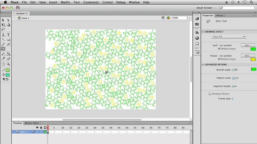Enable the Animate Pattern checkbox
This screenshot has width=257, height=144.
click(210, 94)
